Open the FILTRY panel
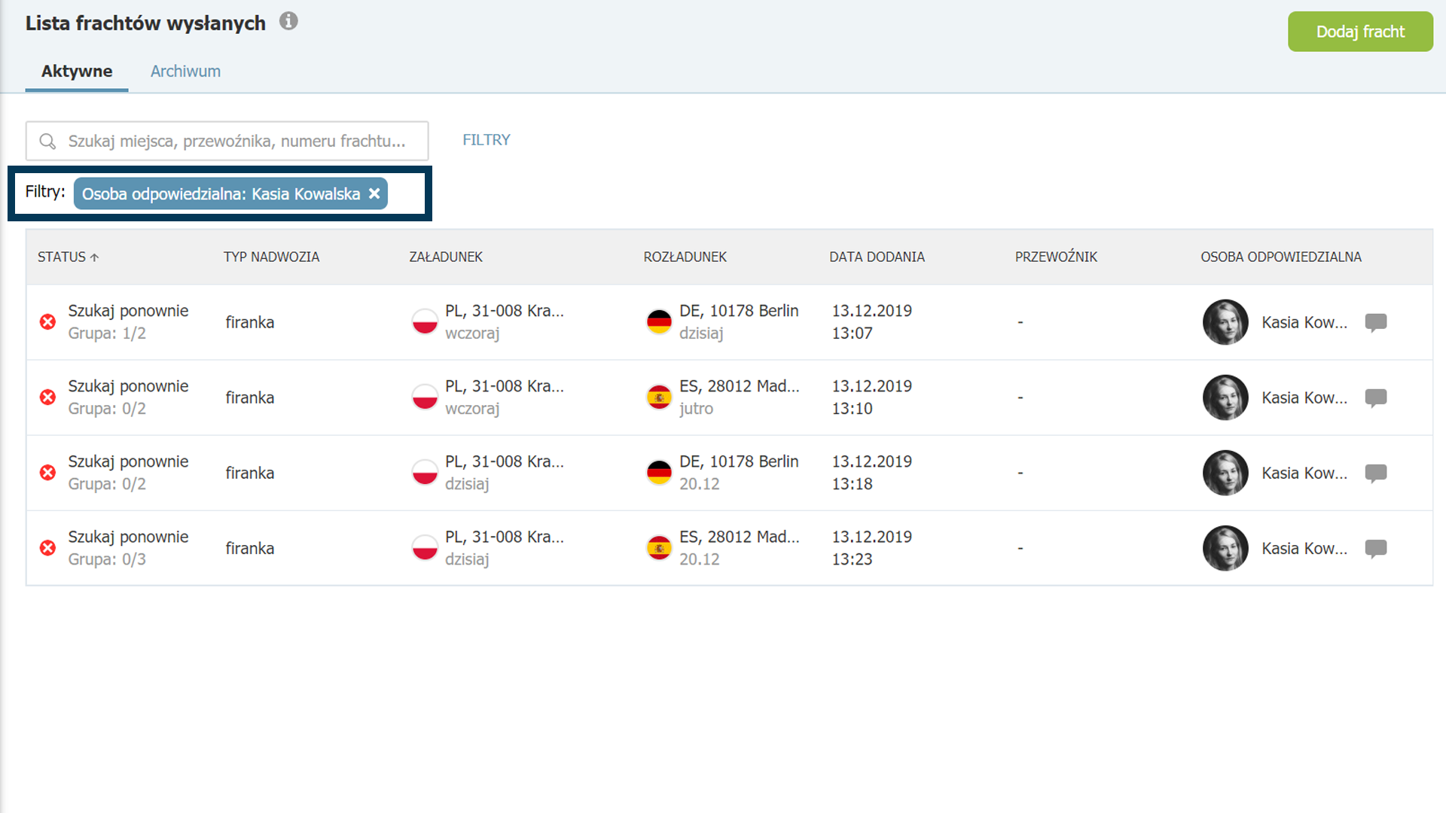Image resolution: width=1446 pixels, height=813 pixels. pos(486,140)
